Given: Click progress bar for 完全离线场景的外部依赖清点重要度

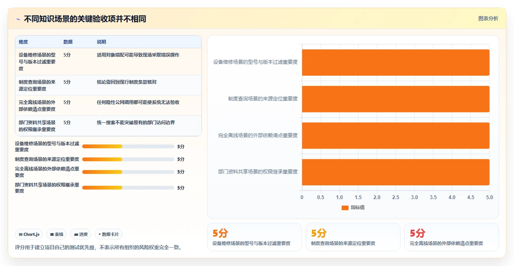Looking at the screenshot, I should point(128,172).
